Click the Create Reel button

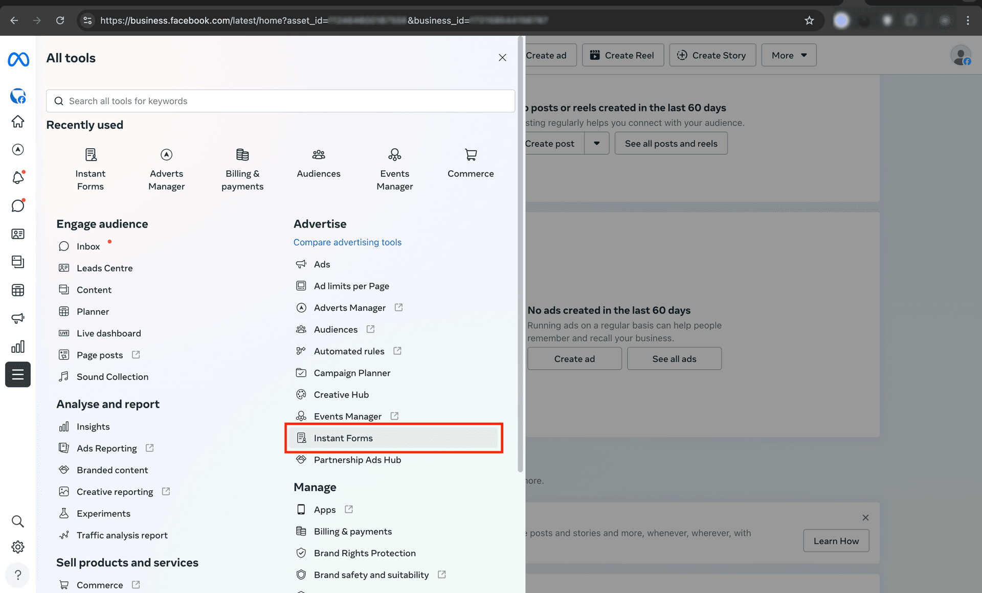[x=622, y=55]
